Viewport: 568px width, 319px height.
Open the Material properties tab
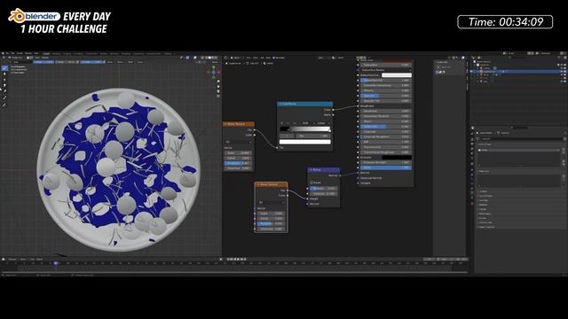(x=472, y=198)
